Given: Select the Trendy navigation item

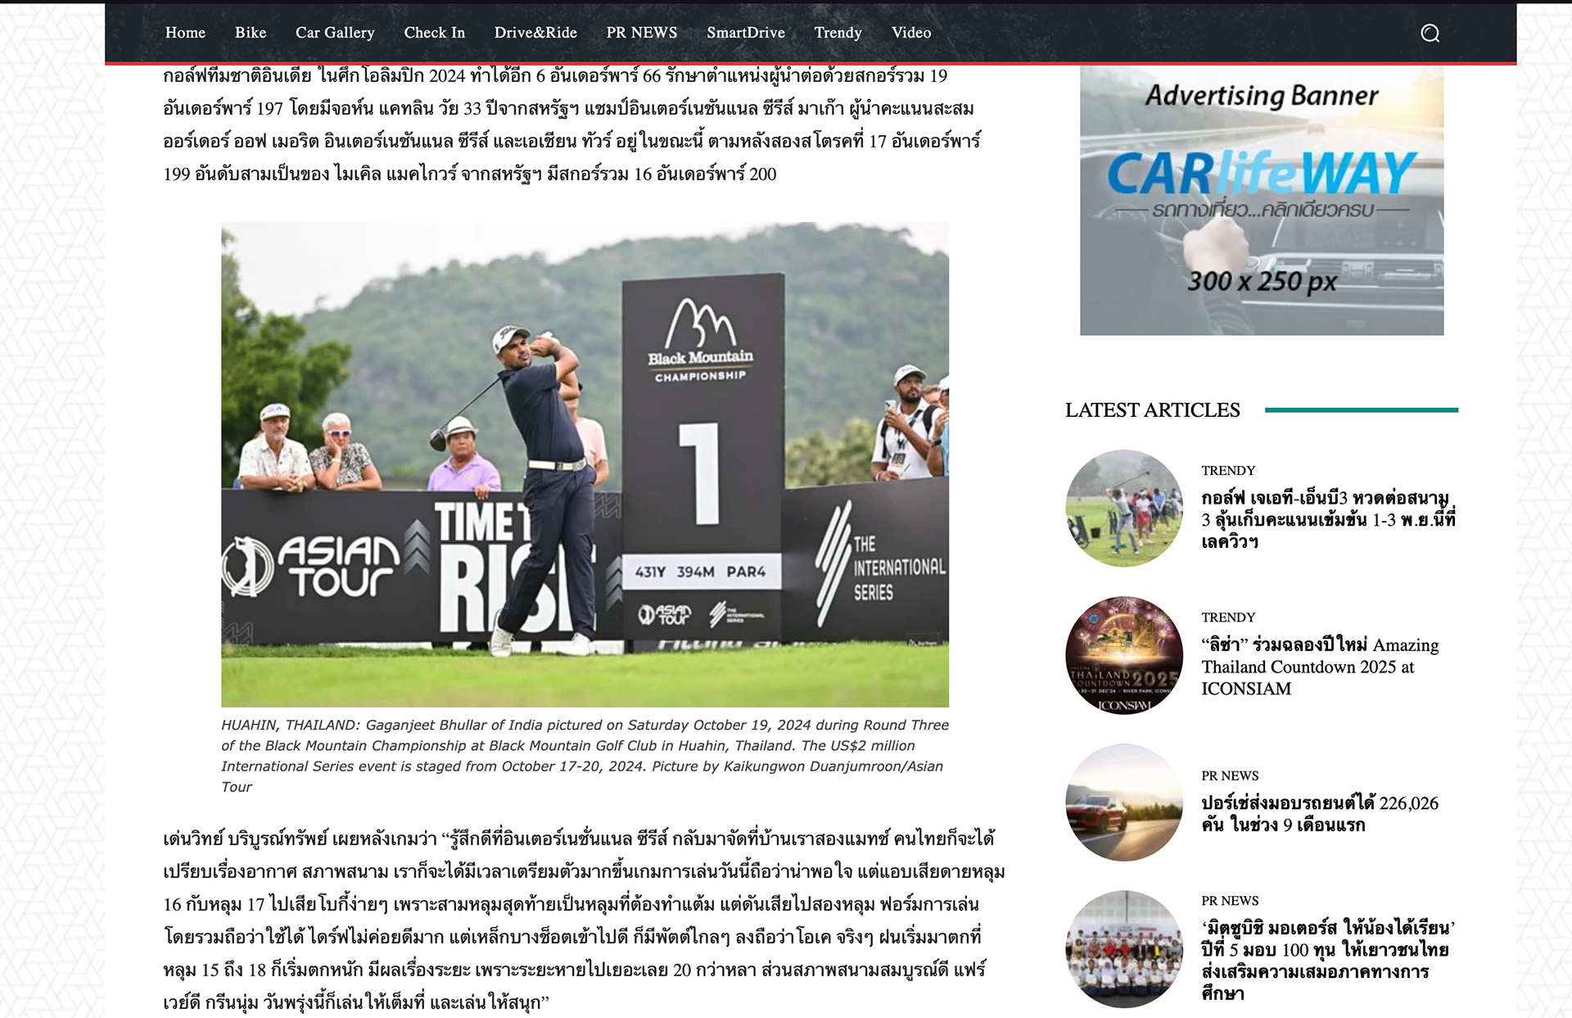Looking at the screenshot, I should coord(838,33).
